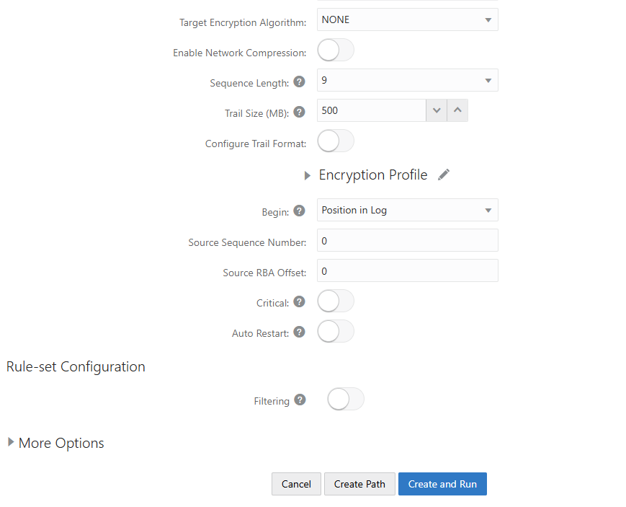Click the Critical help icon
The image size is (626, 507).
click(x=299, y=301)
